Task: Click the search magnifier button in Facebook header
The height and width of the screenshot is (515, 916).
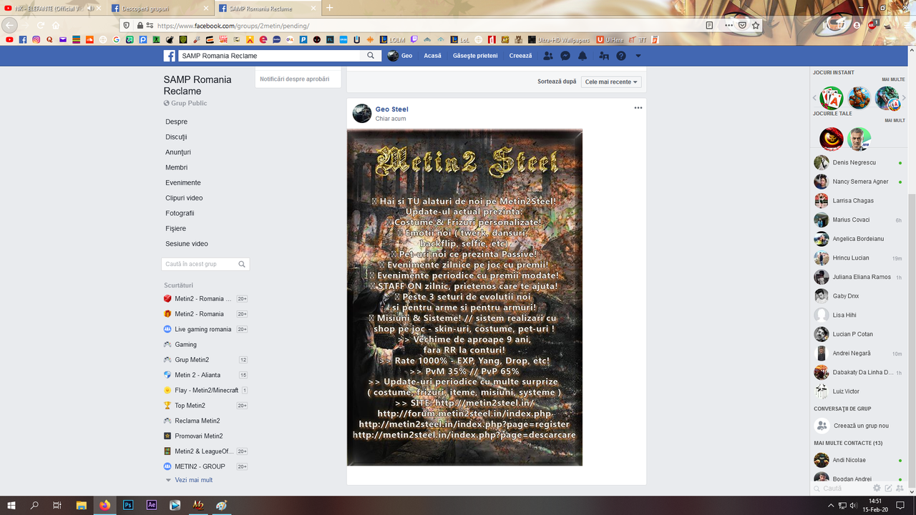Action: [x=371, y=56]
